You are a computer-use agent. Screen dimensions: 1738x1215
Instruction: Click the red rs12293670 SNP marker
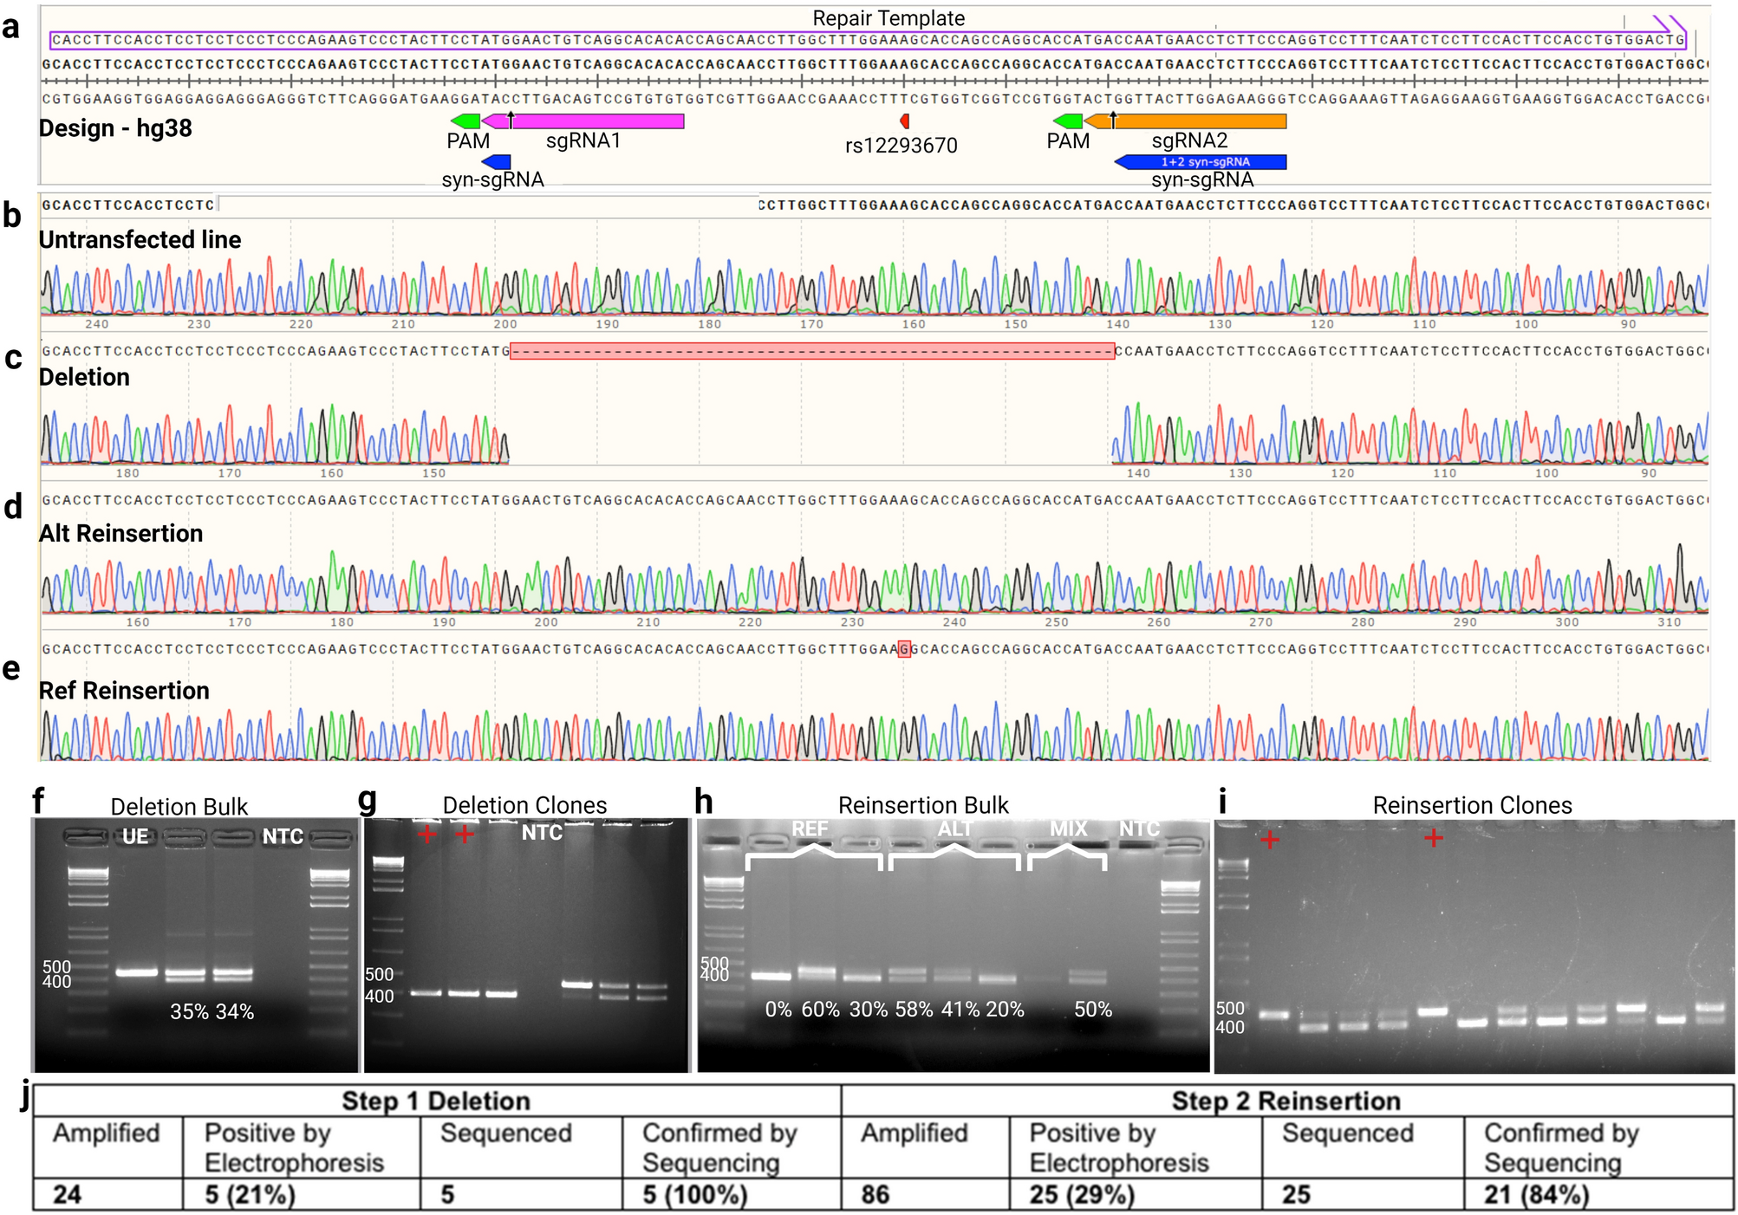pos(904,121)
